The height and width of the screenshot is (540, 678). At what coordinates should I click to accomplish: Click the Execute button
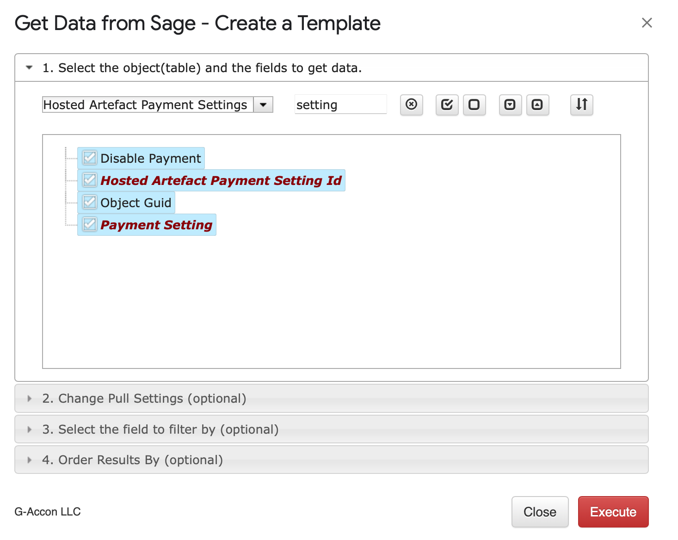613,512
